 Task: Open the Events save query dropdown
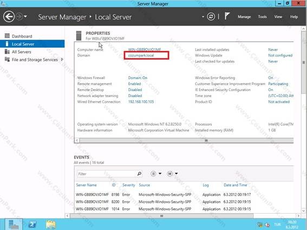coord(172,174)
